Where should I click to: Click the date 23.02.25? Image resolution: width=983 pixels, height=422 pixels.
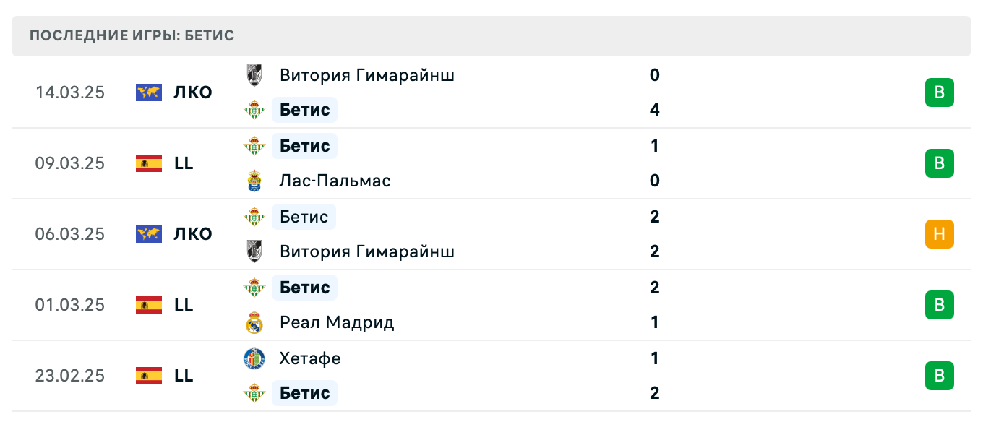[70, 376]
